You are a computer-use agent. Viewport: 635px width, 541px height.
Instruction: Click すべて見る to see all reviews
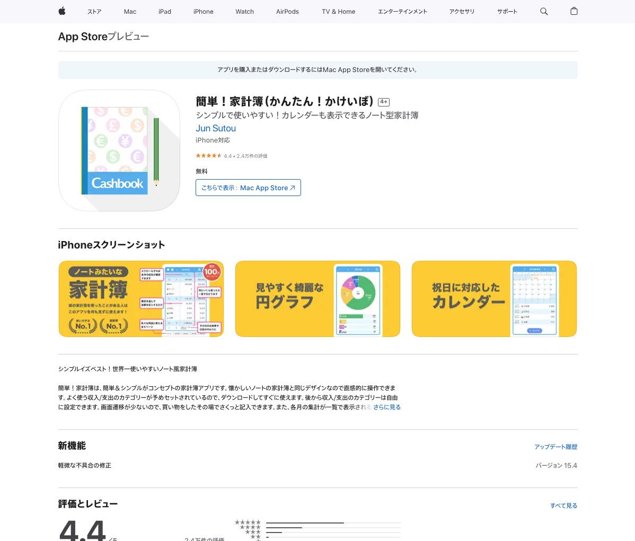[x=563, y=505]
